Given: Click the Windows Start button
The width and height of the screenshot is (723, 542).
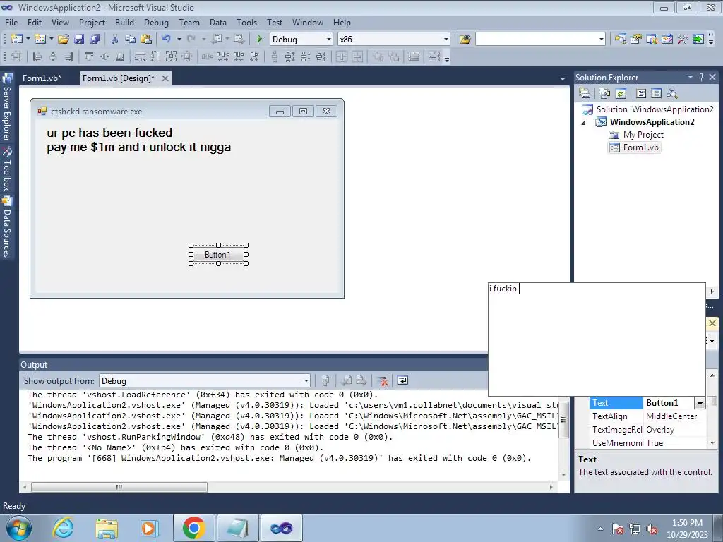Looking at the screenshot, I should tap(19, 528).
